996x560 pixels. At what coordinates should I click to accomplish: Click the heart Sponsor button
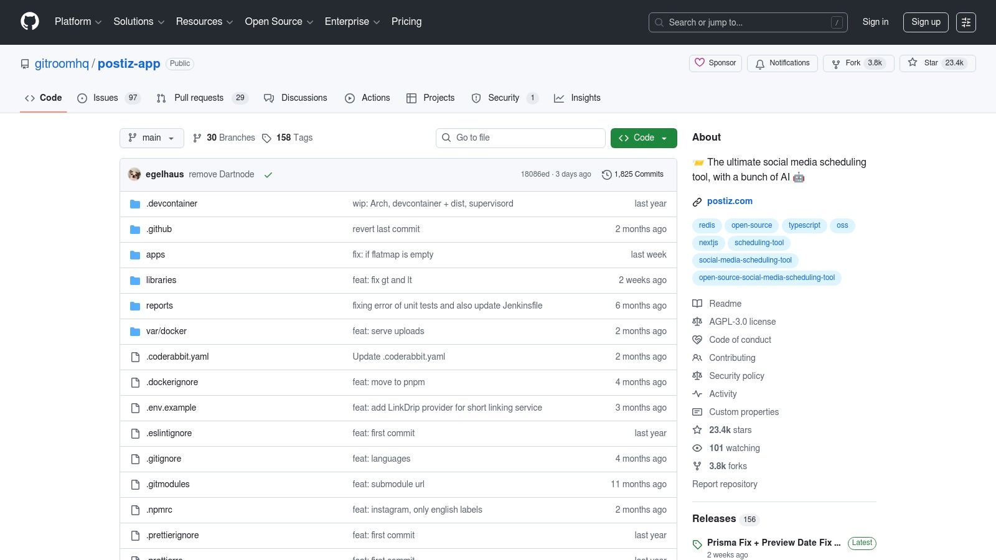coord(715,63)
